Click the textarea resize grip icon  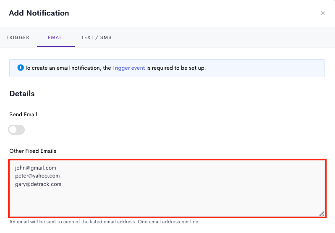pyautogui.click(x=322, y=213)
